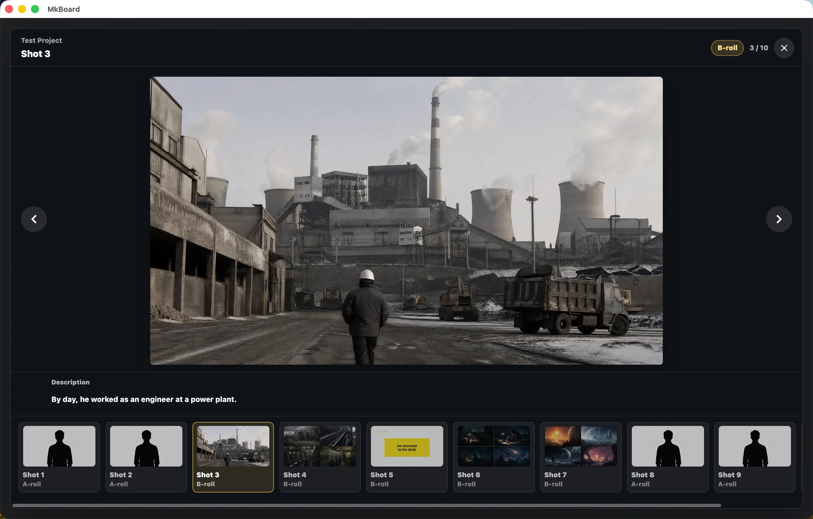Image resolution: width=813 pixels, height=519 pixels.
Task: Click the description sentence about power plant
Action: point(144,399)
